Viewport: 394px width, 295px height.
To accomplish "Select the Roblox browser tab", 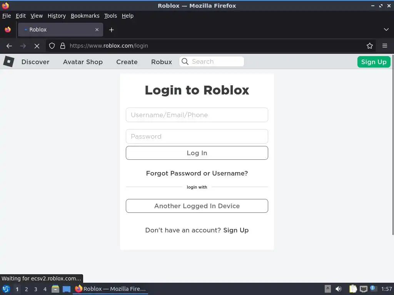I will point(60,30).
